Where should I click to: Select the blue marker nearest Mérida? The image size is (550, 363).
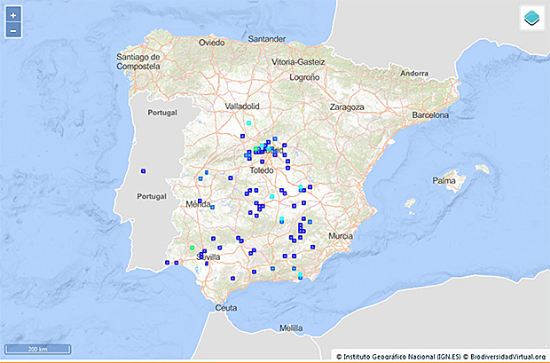click(x=200, y=201)
